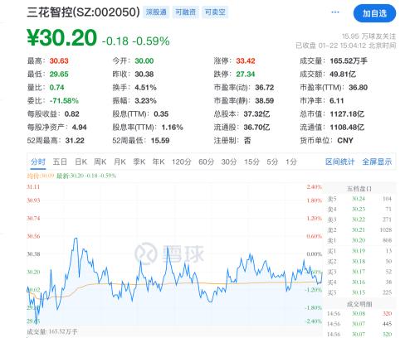The height and width of the screenshot is (338, 410).
Task: Click the 货币单位 value CNY
Action: click(x=345, y=140)
